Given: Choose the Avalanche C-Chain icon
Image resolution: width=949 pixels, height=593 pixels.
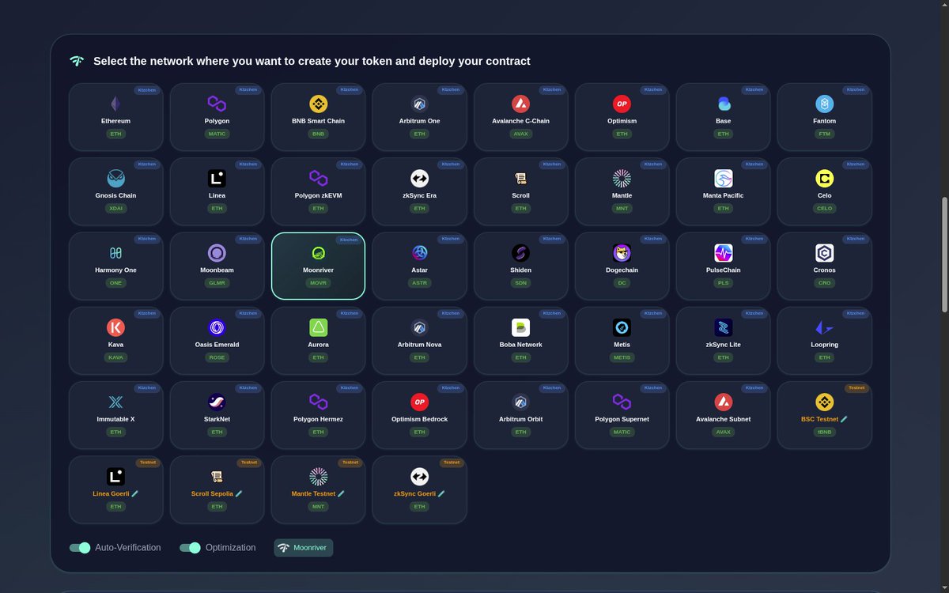Looking at the screenshot, I should 520,104.
